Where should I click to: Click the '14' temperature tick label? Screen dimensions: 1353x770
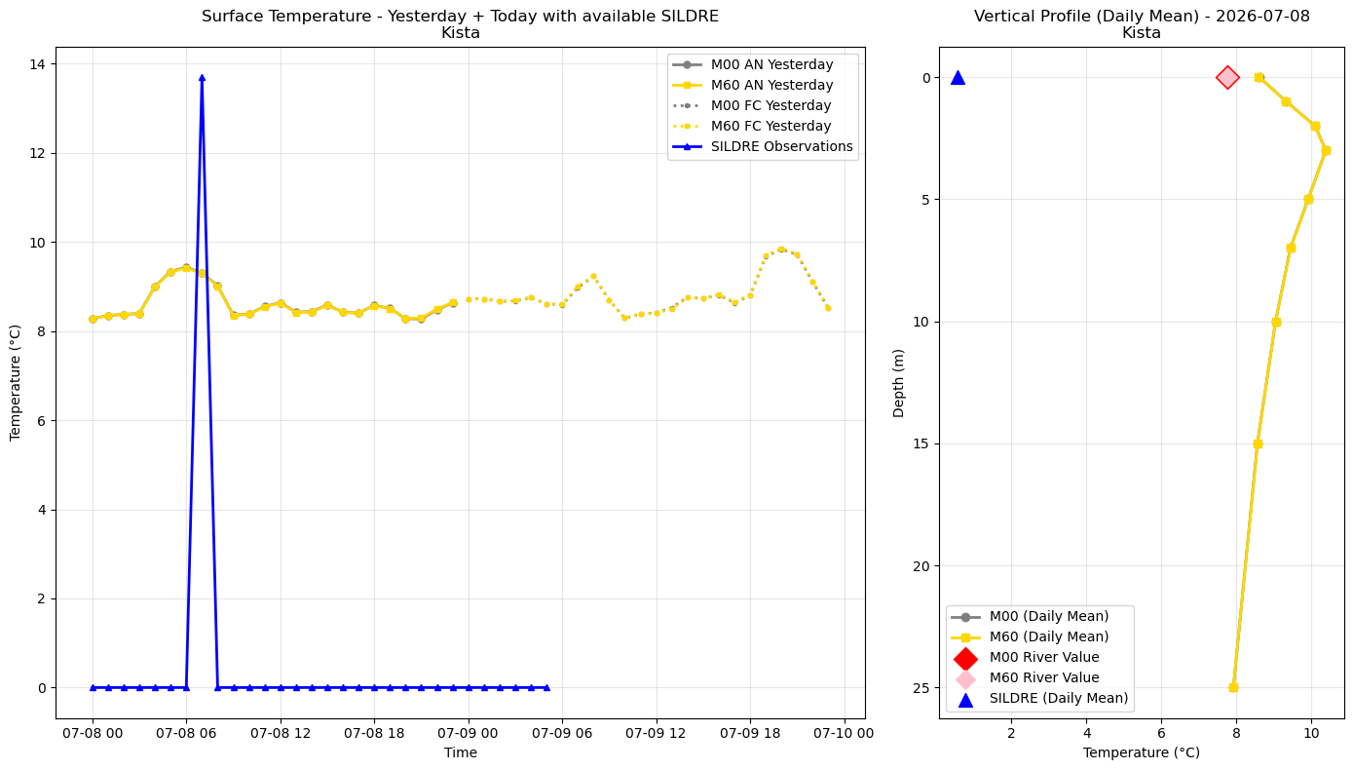[x=37, y=64]
